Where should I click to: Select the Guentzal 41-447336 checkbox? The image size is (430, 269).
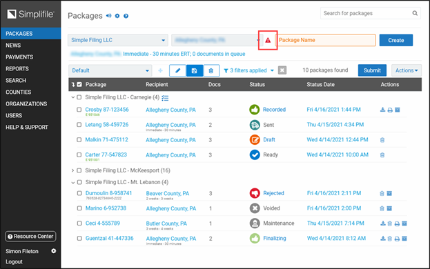pyautogui.click(x=79, y=239)
